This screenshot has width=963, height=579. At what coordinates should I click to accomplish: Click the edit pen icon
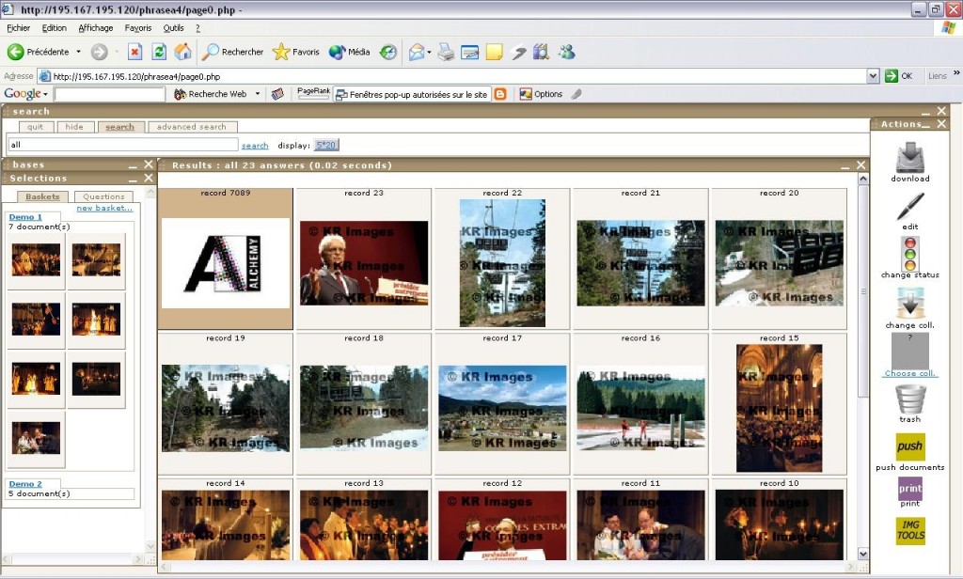(x=909, y=206)
